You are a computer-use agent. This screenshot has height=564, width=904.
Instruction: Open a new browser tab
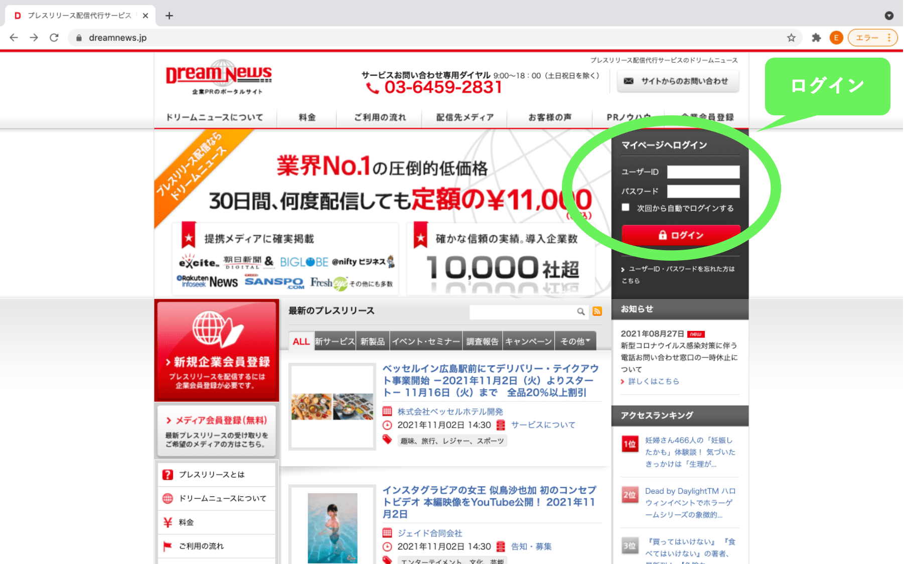[x=169, y=16]
